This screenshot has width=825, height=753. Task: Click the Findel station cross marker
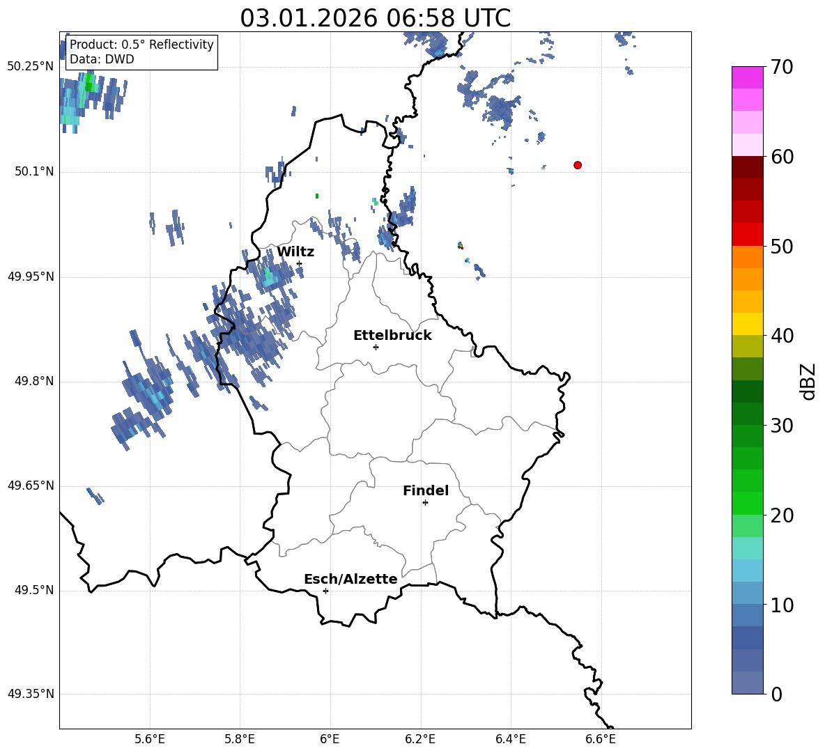[425, 502]
